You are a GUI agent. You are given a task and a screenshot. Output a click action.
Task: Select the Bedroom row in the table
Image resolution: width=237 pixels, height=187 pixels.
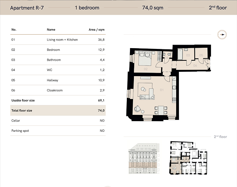click(x=58, y=50)
